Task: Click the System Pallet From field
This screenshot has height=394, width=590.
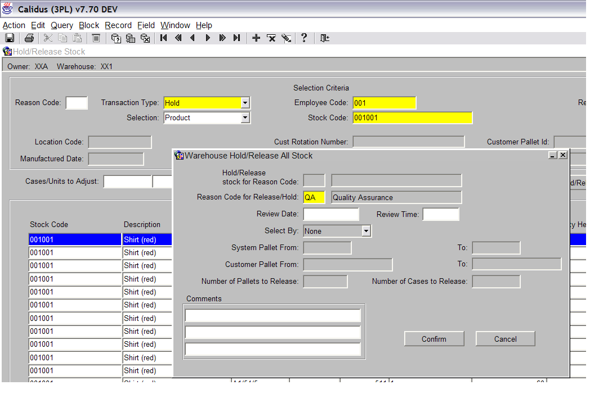Action: 327,248
